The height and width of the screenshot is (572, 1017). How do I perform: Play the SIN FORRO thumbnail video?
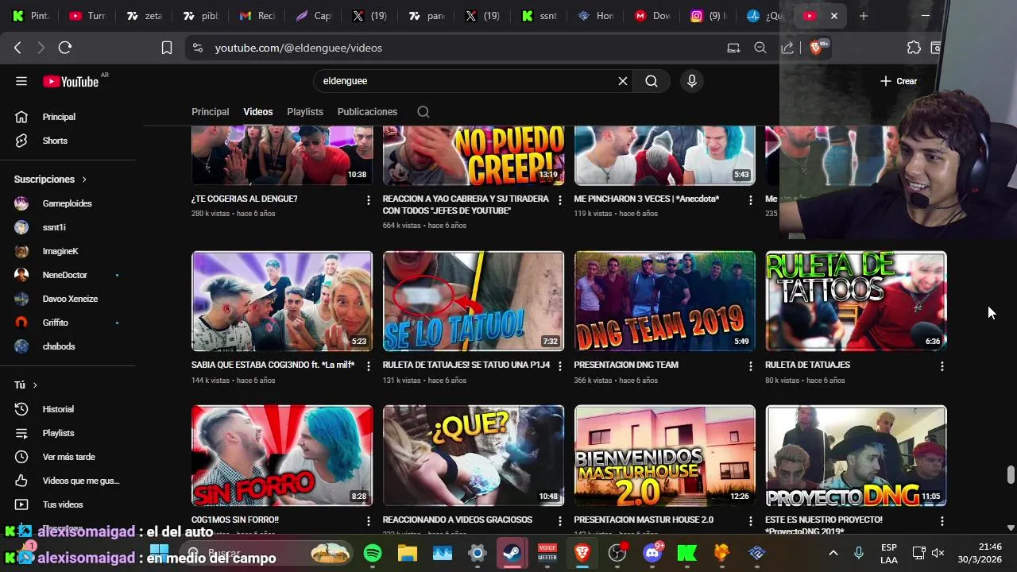tap(282, 456)
